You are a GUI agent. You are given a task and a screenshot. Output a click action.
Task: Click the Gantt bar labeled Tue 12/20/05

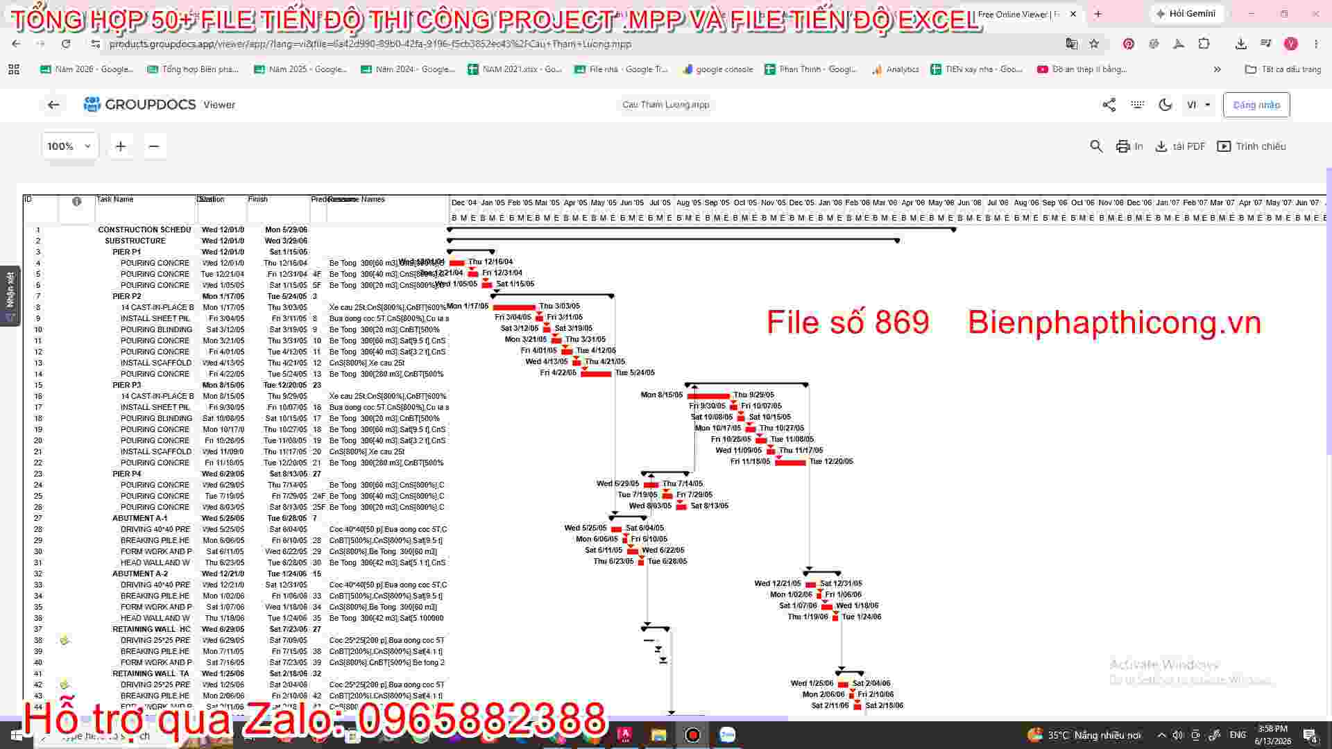pyautogui.click(x=790, y=462)
